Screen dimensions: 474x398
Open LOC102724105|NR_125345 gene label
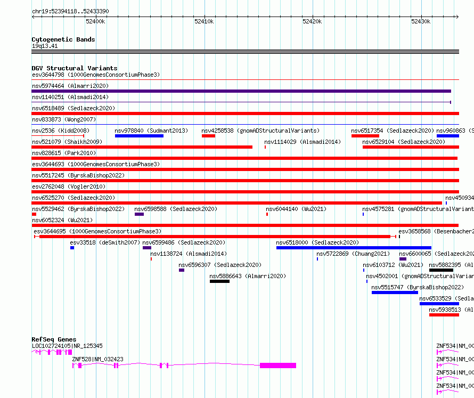(x=67, y=346)
